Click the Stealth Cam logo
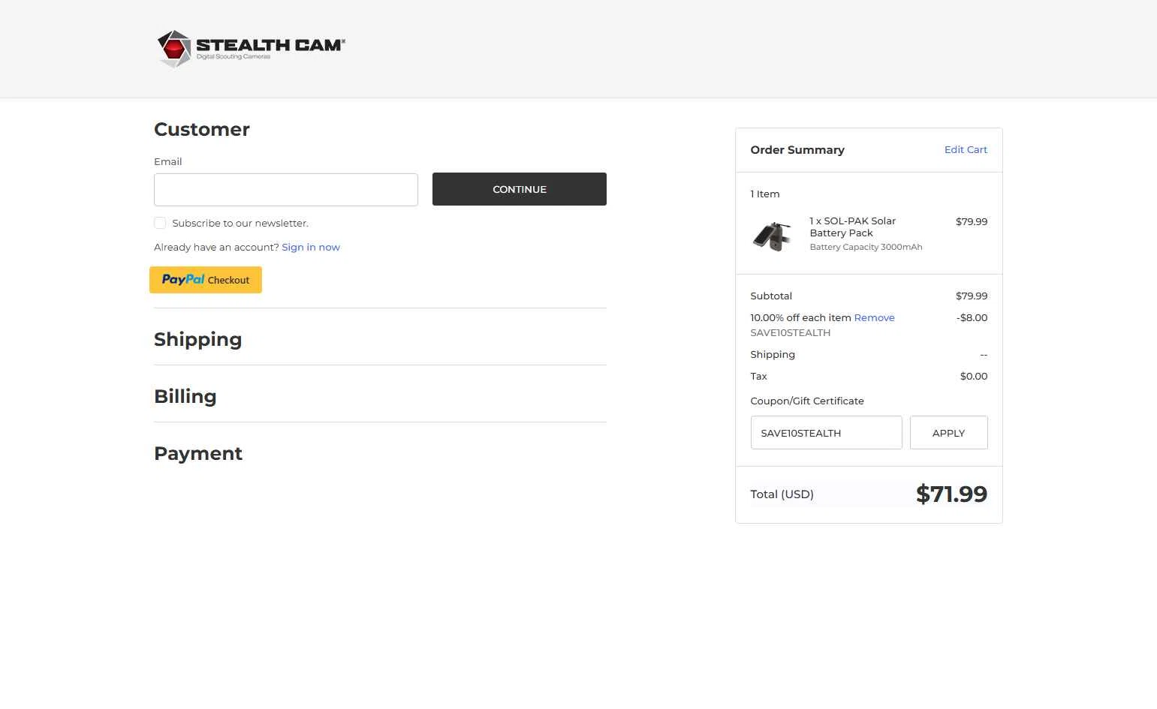The height and width of the screenshot is (709, 1157). 251,49
